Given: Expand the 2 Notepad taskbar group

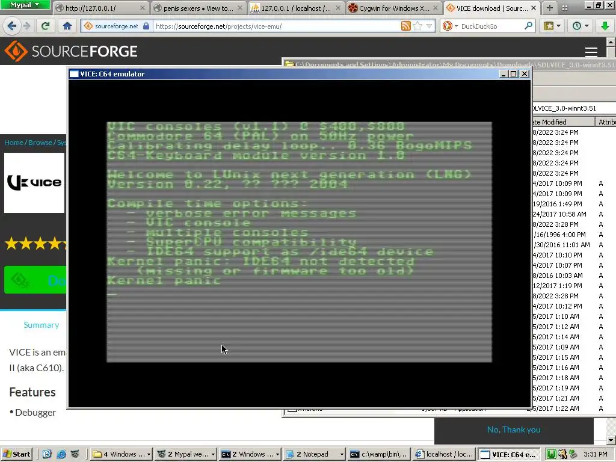Looking at the screenshot, I should click(315, 454).
